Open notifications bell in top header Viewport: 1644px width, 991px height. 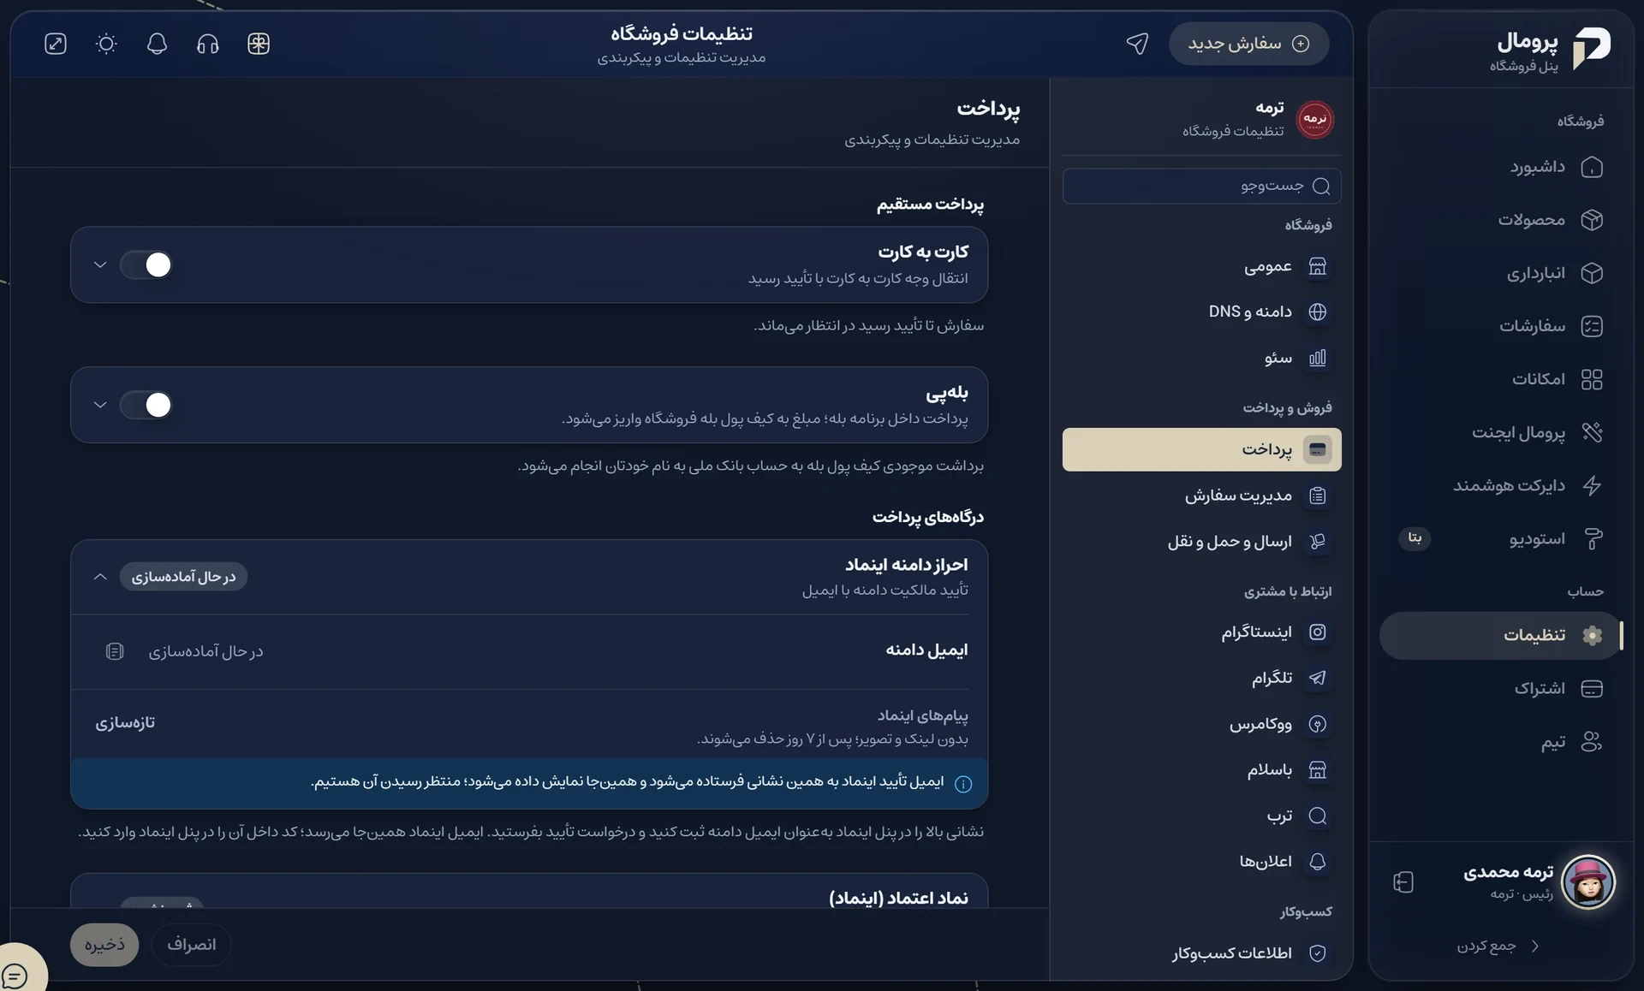point(157,44)
